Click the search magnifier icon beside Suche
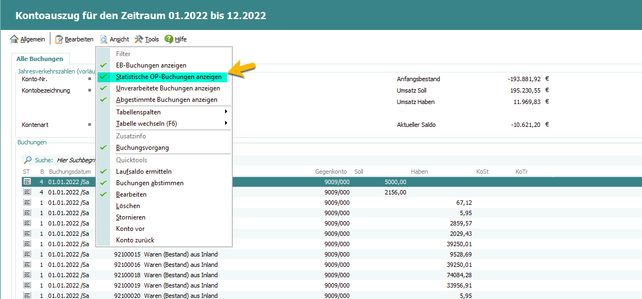This screenshot has height=299, width=642. [x=27, y=160]
